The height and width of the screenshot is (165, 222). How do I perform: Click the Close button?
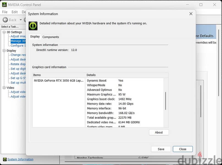[x=183, y=149]
